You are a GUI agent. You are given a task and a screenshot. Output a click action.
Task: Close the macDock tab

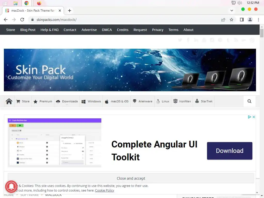point(60,11)
